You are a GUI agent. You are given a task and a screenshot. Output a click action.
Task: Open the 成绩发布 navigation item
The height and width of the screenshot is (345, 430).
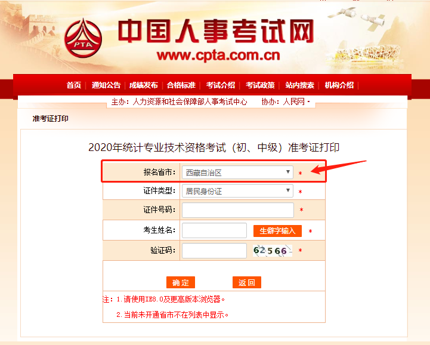point(143,85)
